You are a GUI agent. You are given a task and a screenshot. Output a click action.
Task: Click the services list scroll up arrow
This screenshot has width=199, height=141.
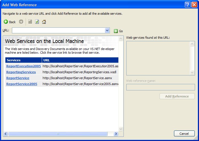192,44
